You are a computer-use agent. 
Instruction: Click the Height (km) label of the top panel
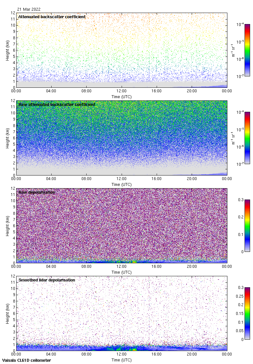point(7,50)
